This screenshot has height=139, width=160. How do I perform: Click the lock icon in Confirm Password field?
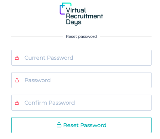[17, 103]
